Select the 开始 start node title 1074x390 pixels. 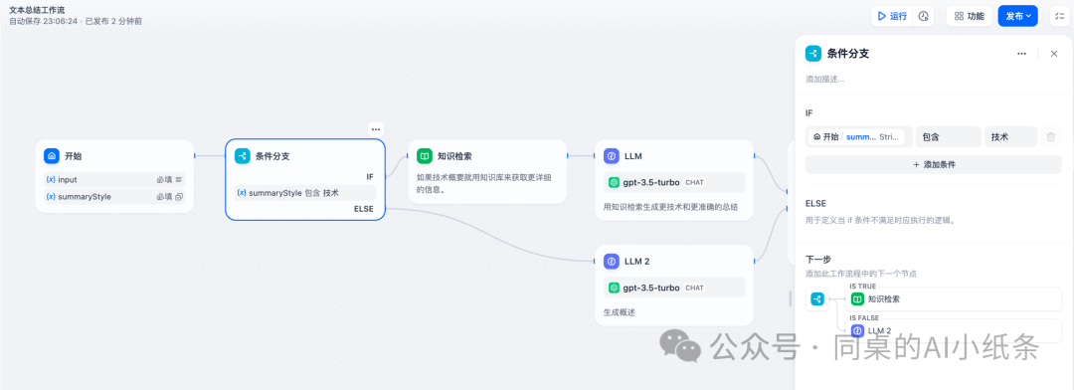74,156
